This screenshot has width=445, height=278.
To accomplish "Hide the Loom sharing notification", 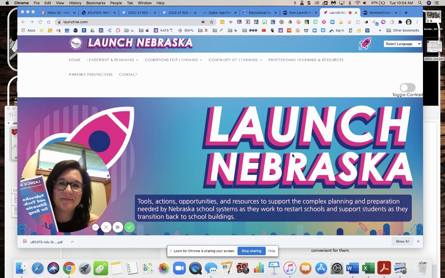I will [272, 251].
